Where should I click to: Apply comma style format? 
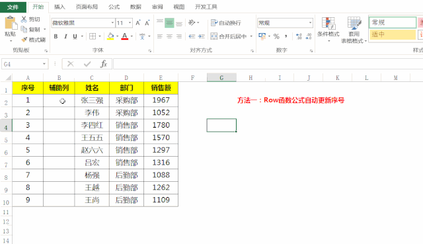coord(286,36)
